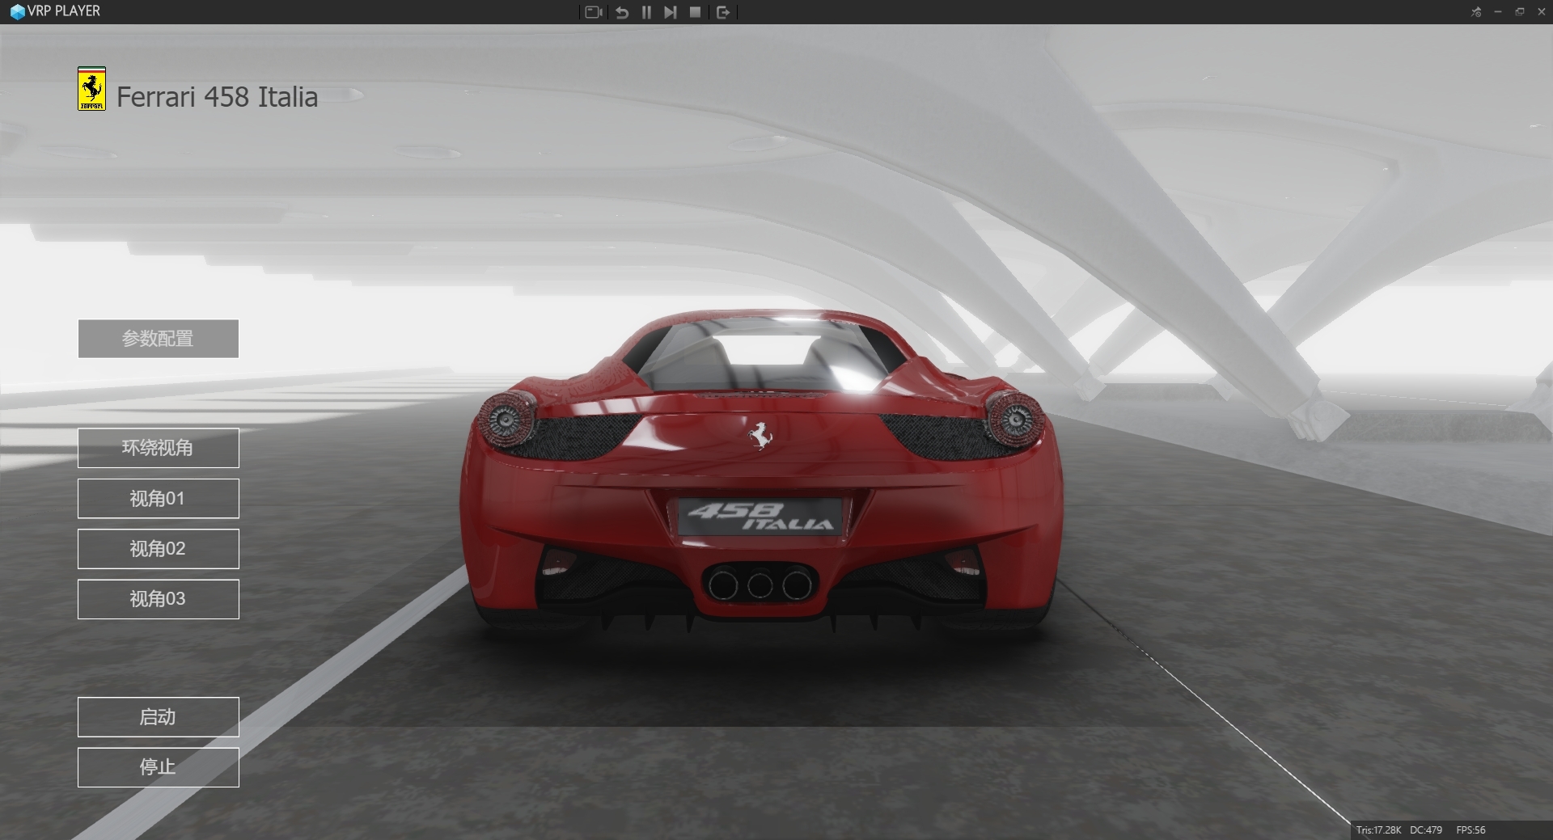The height and width of the screenshot is (840, 1553).
Task: Click the VRP PLAYER cube logo
Action: (17, 12)
